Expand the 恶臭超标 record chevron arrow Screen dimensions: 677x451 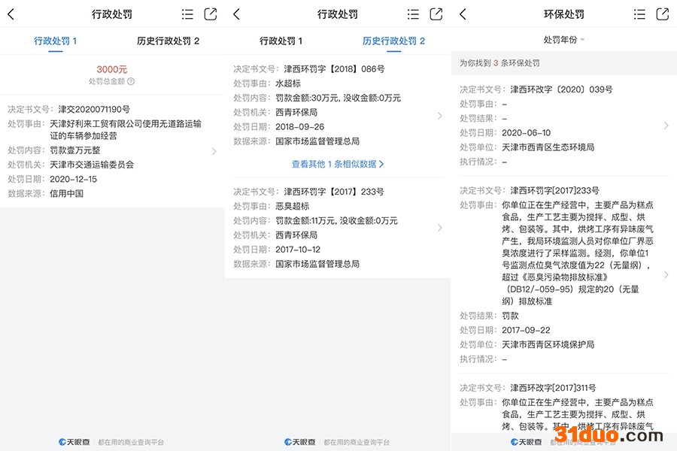tap(440, 228)
